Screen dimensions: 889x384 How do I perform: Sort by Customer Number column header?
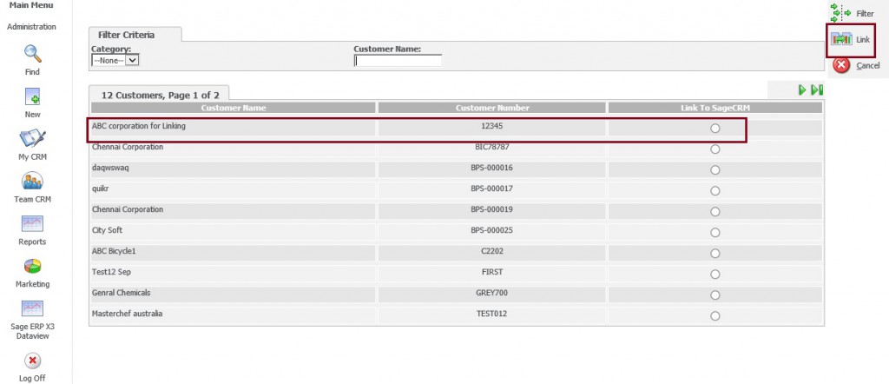[492, 108]
